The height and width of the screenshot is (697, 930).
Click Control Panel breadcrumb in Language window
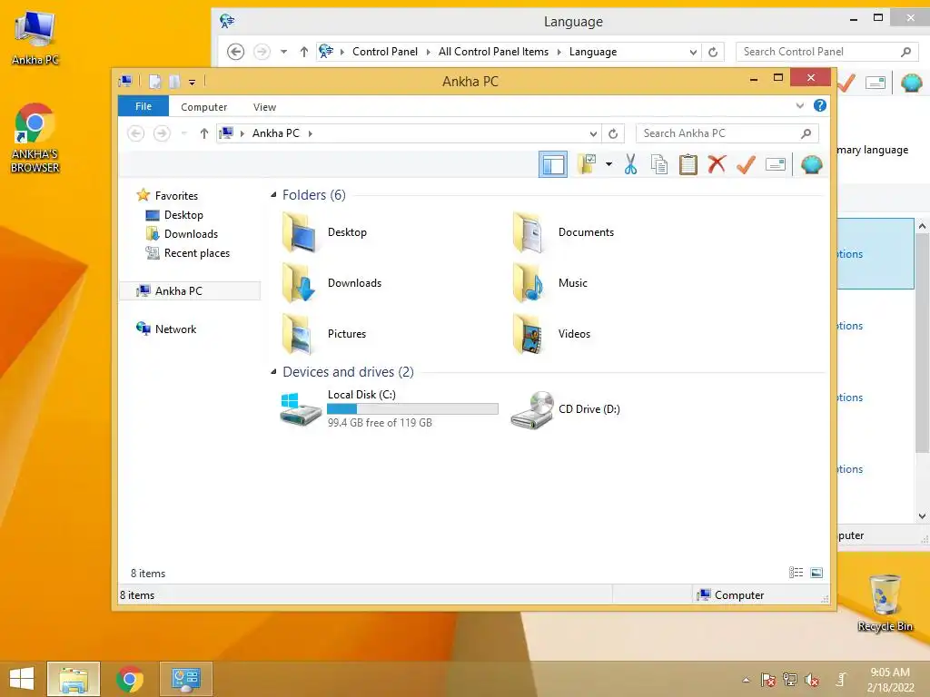click(x=385, y=52)
